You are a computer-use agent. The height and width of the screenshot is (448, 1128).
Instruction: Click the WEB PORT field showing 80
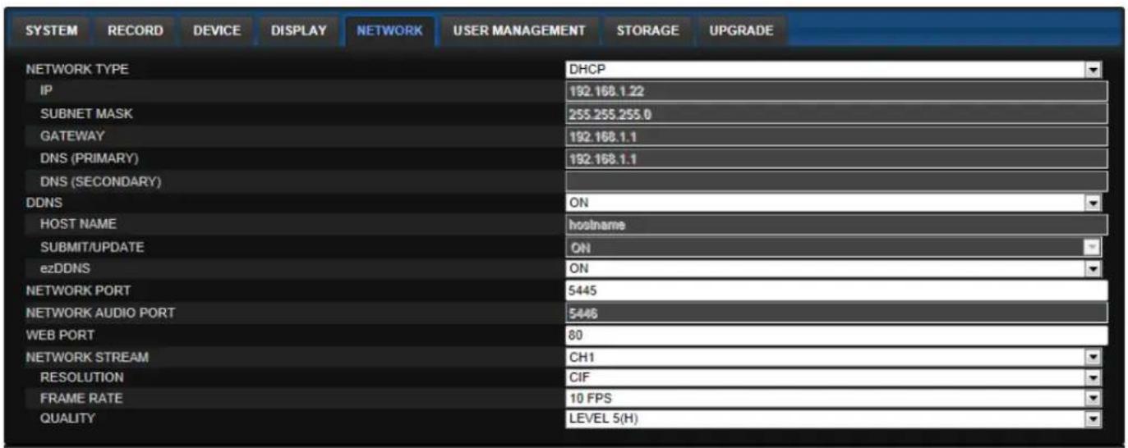pyautogui.click(x=836, y=335)
